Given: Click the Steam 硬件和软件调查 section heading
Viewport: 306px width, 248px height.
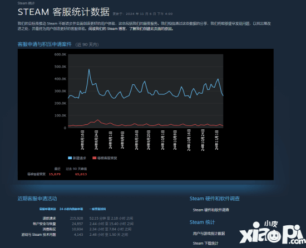Looking at the screenshot, I should tap(214, 199).
